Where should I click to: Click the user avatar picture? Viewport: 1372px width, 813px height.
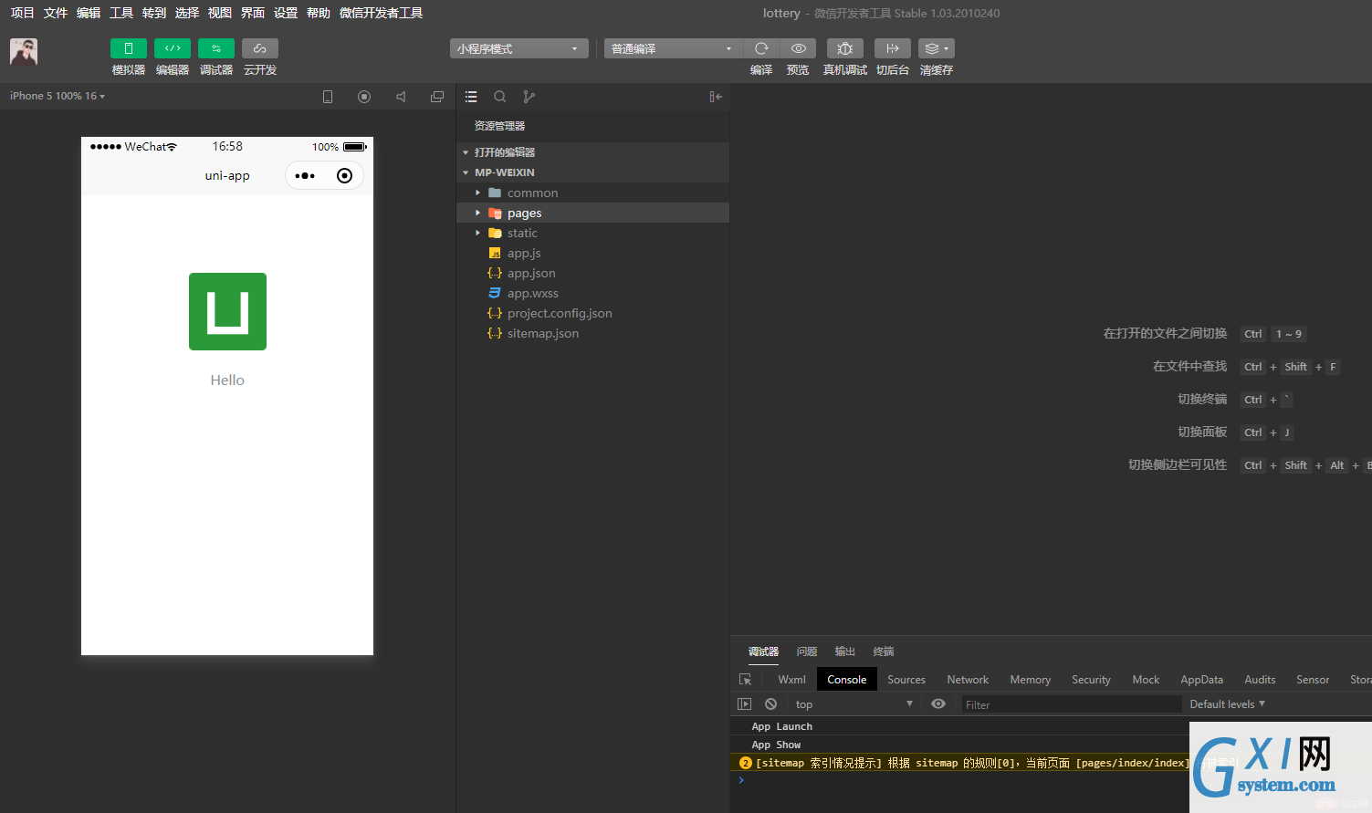pos(24,52)
